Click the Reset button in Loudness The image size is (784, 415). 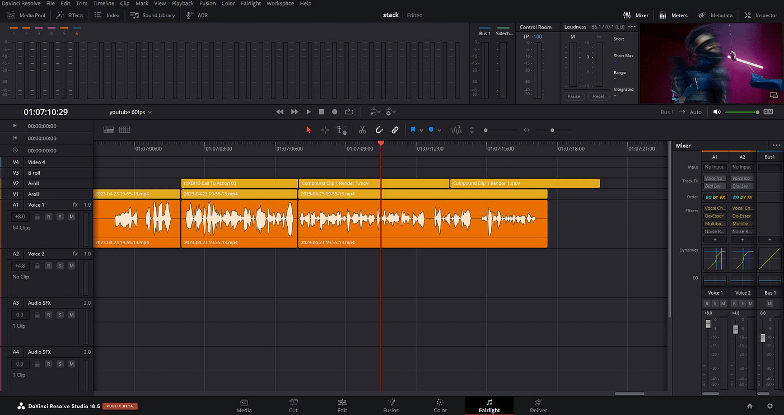599,96
